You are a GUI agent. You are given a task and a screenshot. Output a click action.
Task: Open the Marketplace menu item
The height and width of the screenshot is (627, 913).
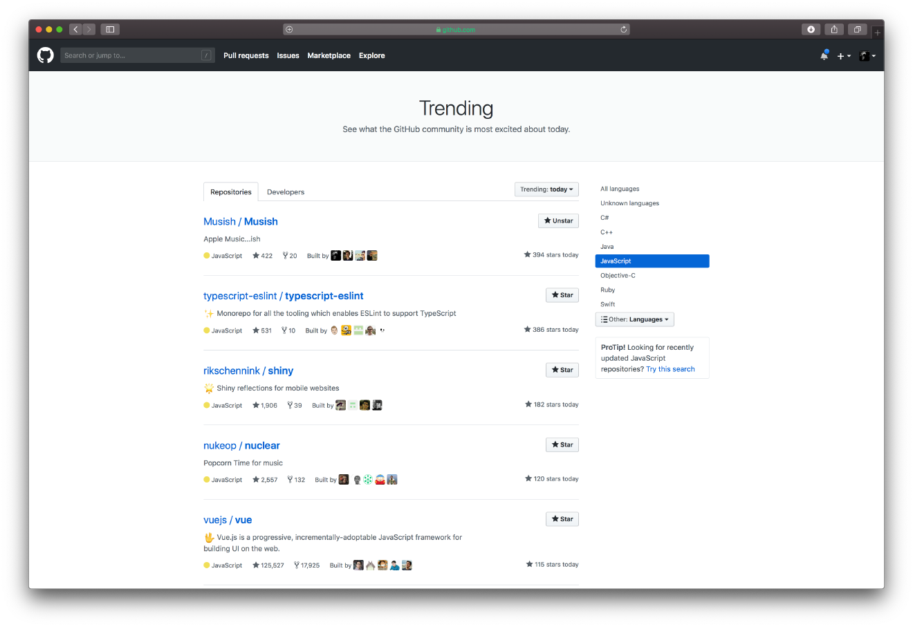[x=329, y=55]
